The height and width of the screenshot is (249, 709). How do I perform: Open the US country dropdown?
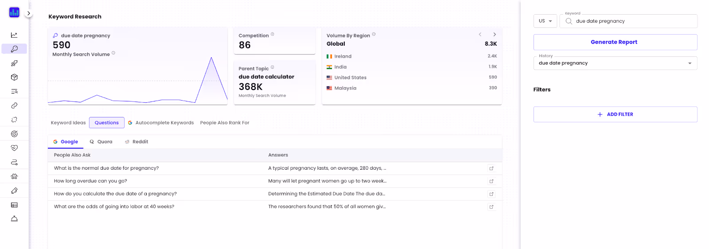545,21
